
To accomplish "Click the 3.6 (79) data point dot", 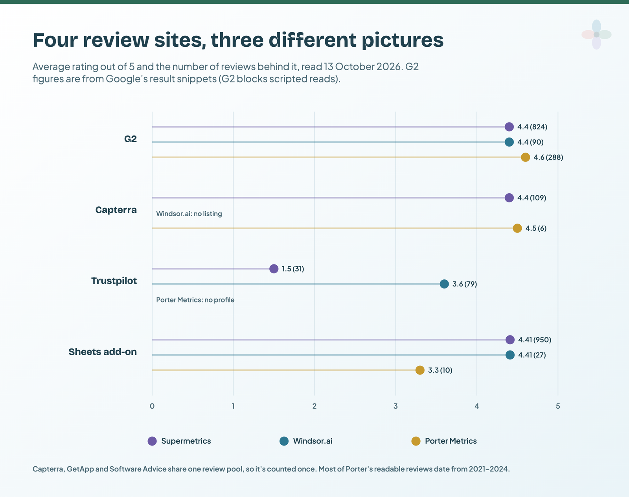I will tap(444, 284).
